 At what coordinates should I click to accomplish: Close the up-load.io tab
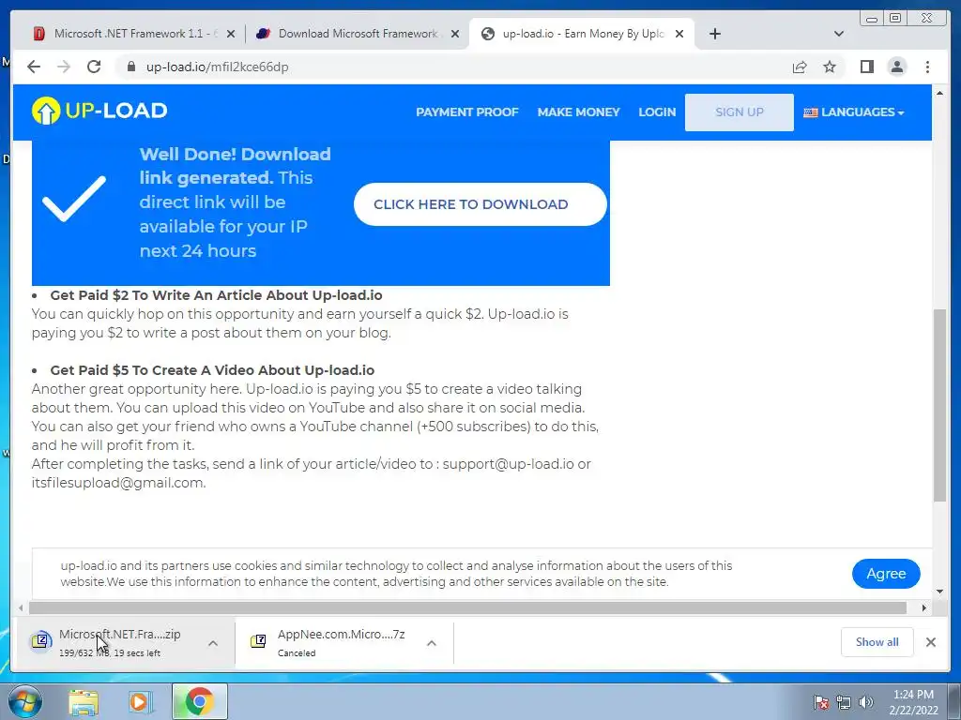tap(679, 35)
